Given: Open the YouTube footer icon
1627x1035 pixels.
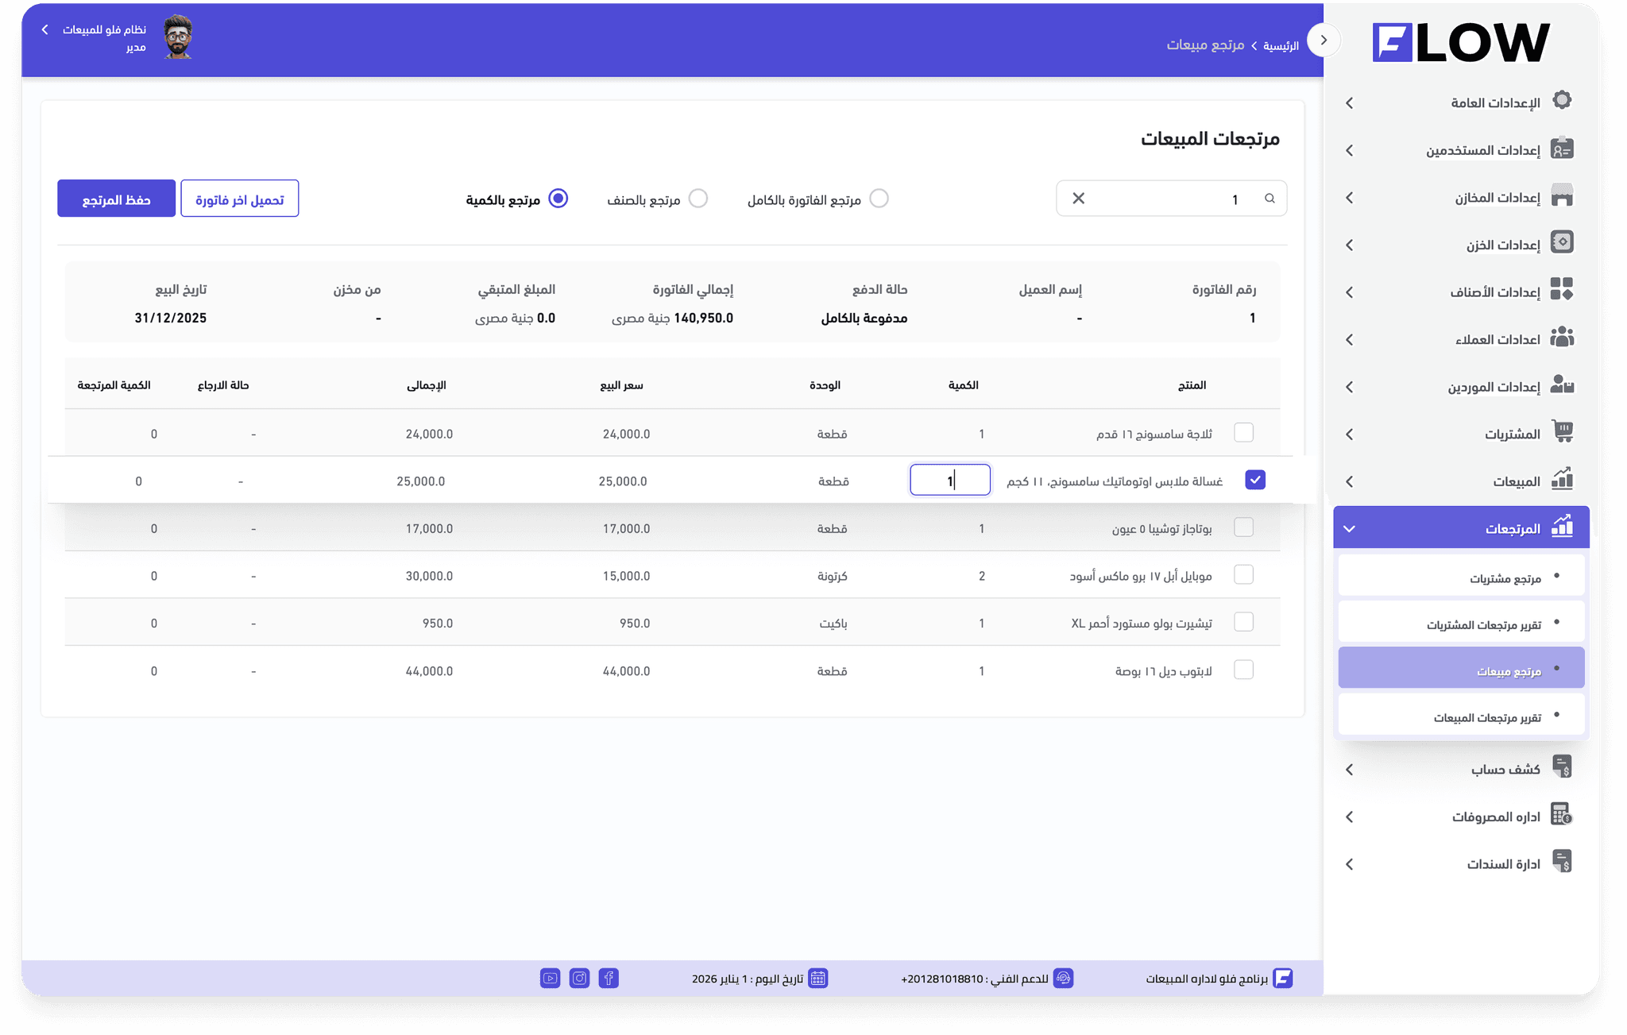Looking at the screenshot, I should coord(550,978).
